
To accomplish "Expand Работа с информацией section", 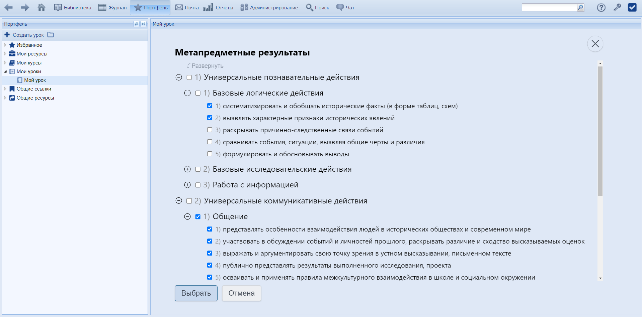I will coord(187,185).
